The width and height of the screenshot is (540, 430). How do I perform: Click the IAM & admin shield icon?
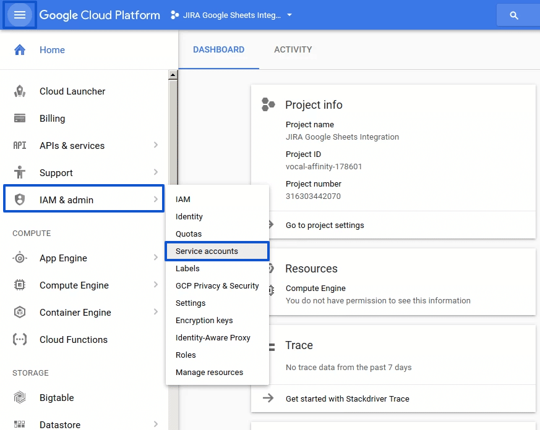20,200
